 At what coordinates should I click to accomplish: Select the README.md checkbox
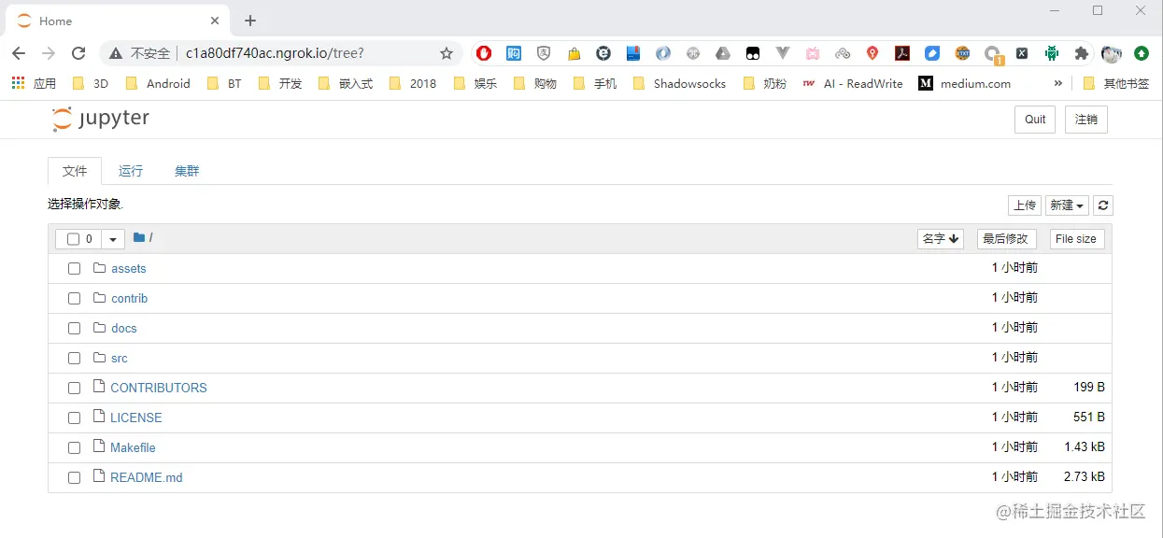74,477
